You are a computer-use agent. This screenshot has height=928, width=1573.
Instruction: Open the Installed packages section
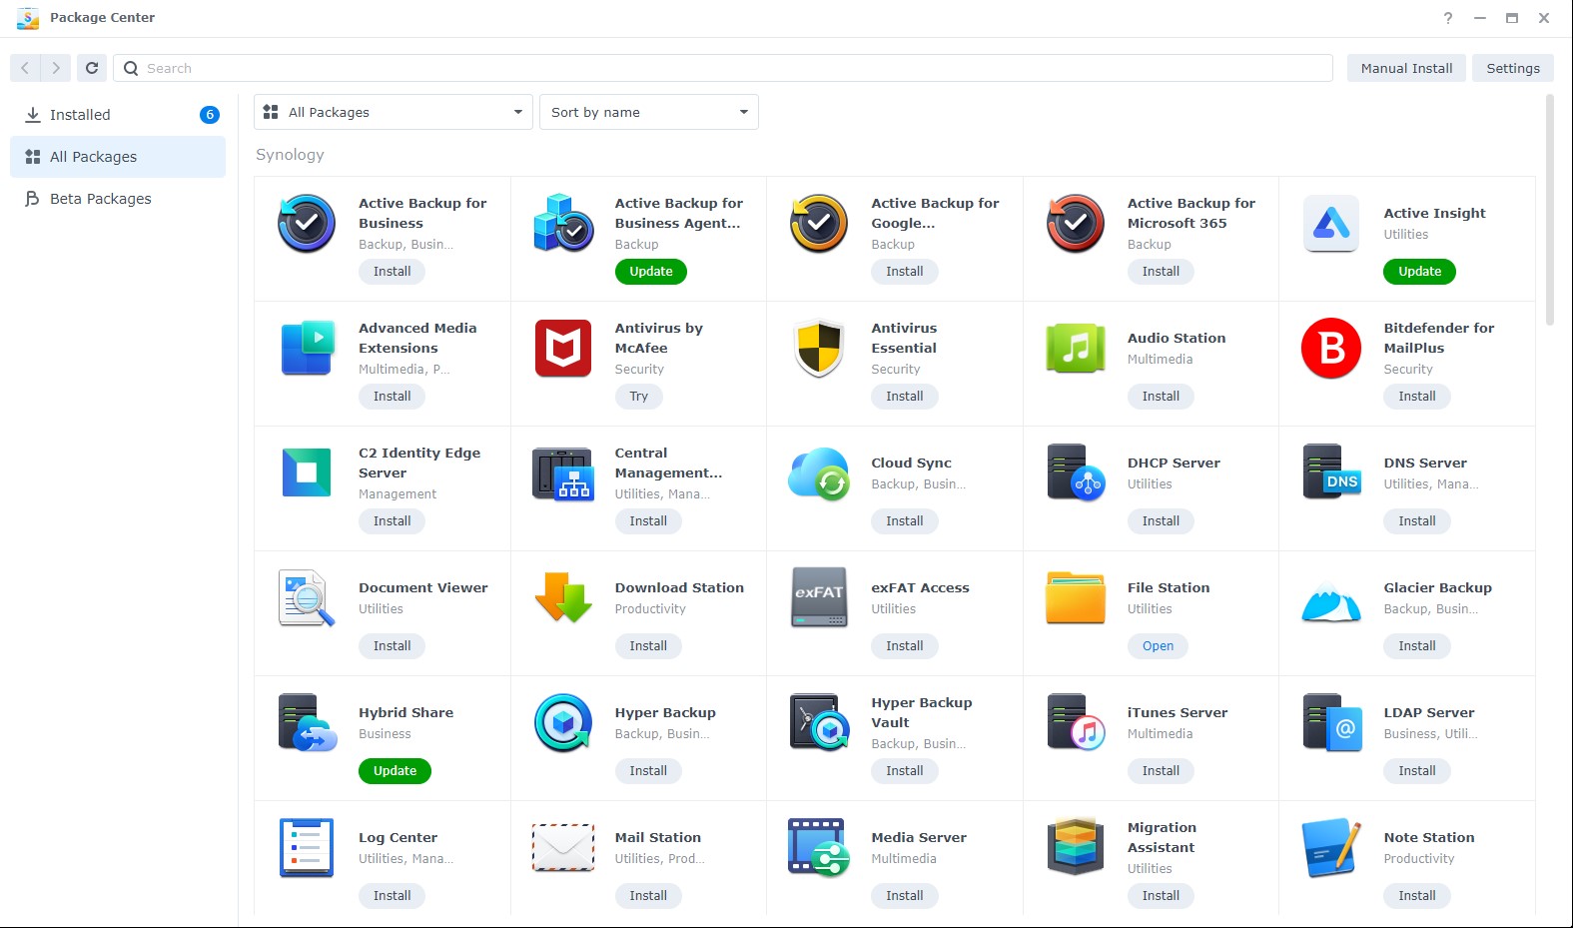pos(118,115)
